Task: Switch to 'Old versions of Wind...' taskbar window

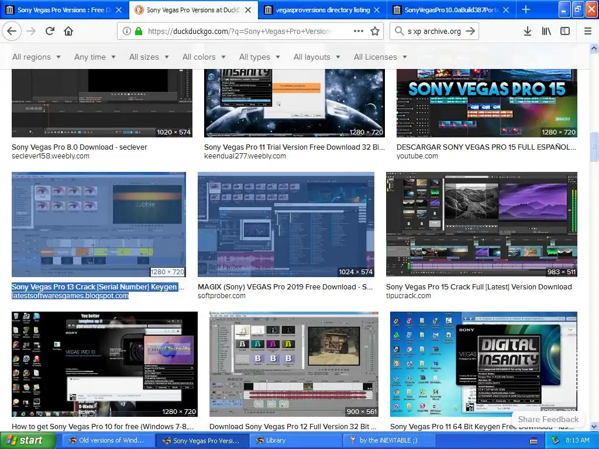Action: pos(108,441)
